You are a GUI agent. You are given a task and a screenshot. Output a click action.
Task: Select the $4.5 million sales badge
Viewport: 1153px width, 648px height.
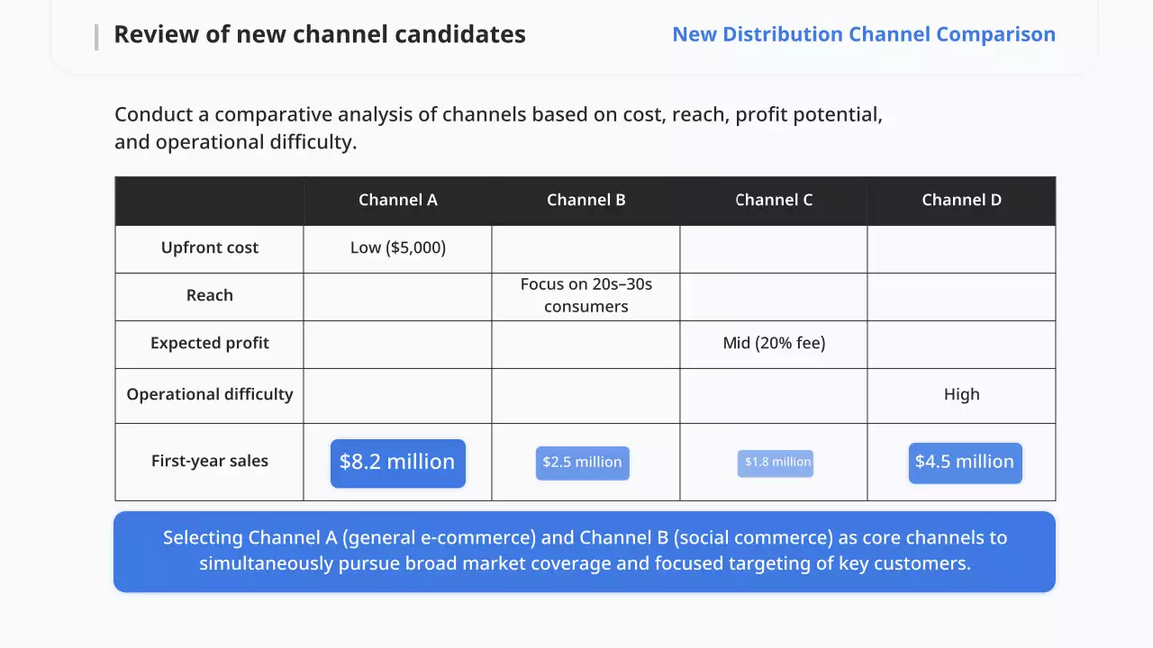(965, 463)
